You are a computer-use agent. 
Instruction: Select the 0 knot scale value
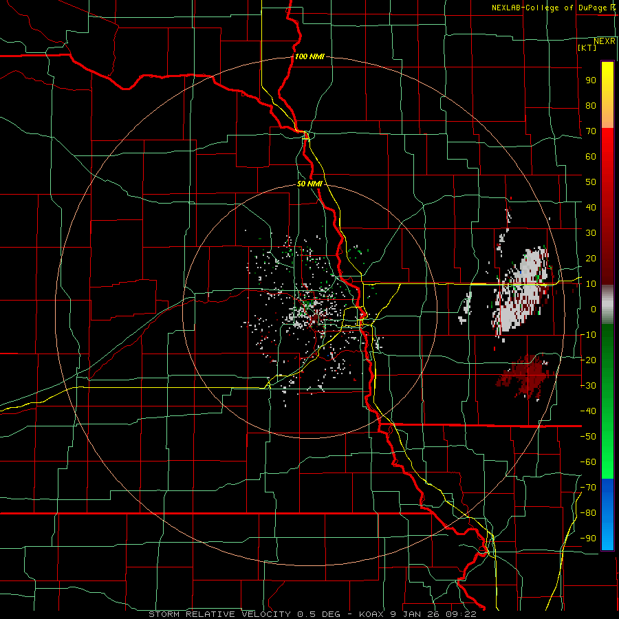594,309
